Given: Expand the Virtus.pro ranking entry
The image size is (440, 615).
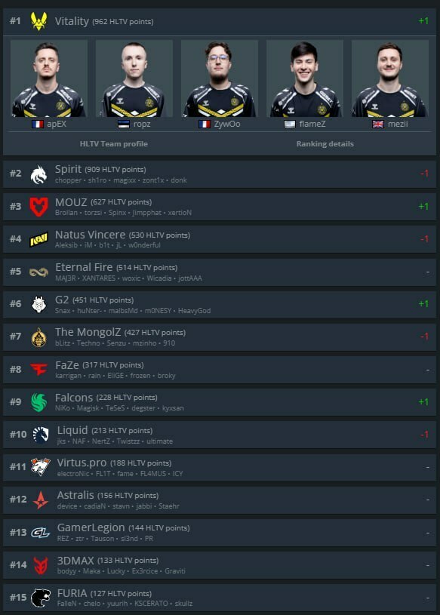Looking at the screenshot, I should (x=220, y=468).
